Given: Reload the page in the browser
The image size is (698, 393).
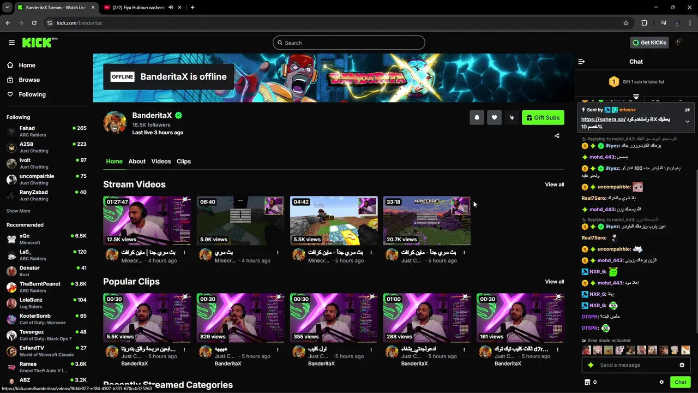Looking at the screenshot, I should coord(34,23).
